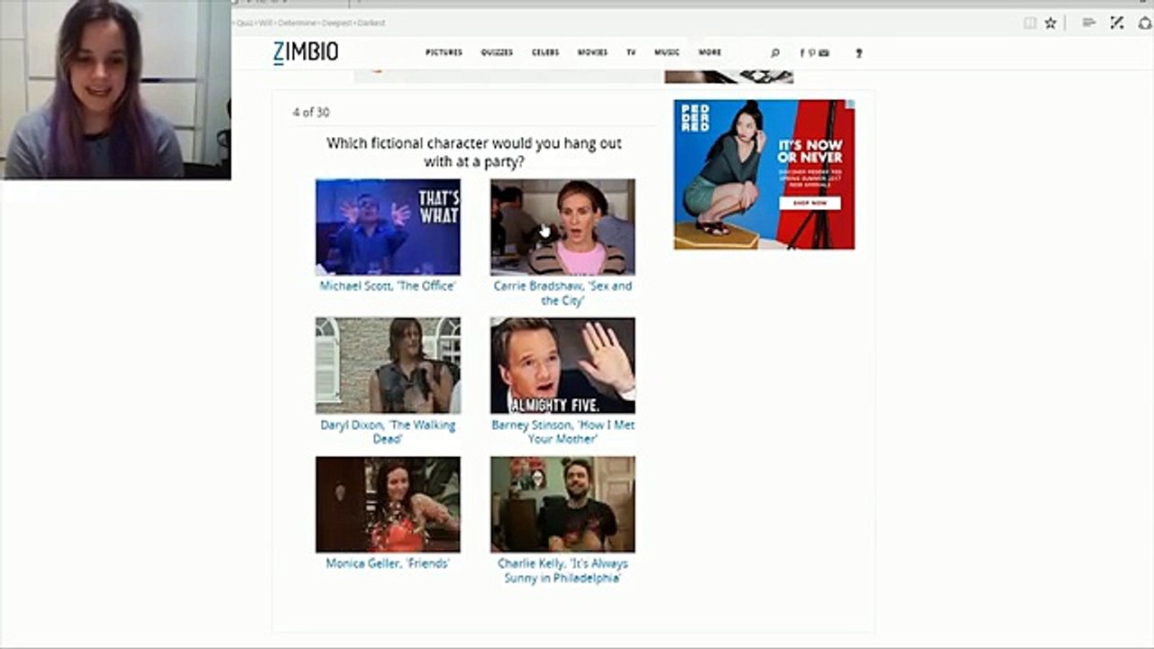Open the browser Hub lines icon

(x=1089, y=23)
